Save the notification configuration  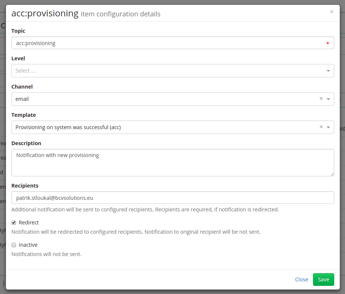[323, 279]
